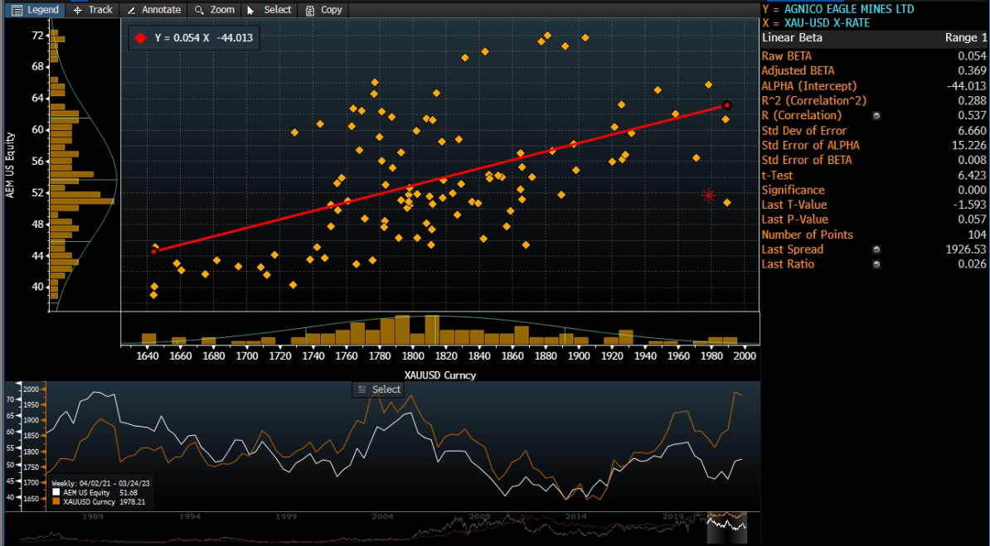This screenshot has height=546, width=990.
Task: Toggle the Legend toolbar button
Action: click(x=36, y=9)
